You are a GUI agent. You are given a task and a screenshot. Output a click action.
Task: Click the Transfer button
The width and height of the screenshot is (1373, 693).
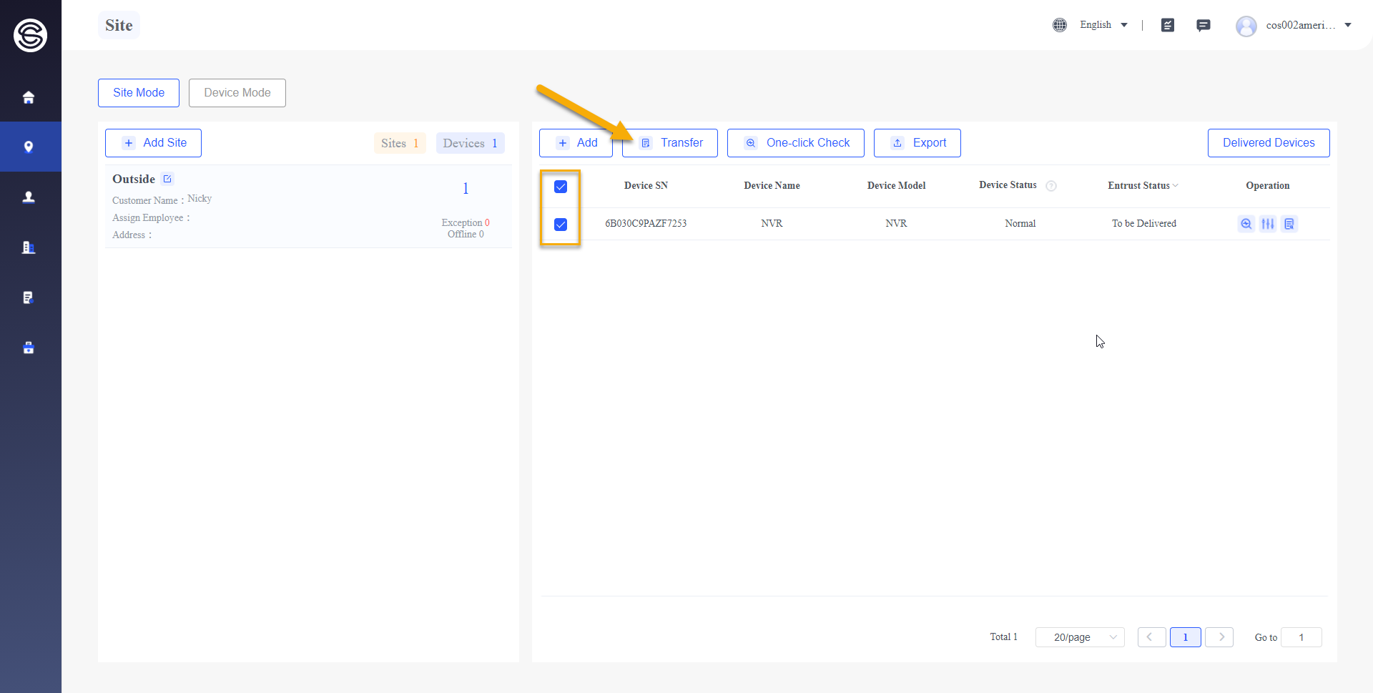670,143
